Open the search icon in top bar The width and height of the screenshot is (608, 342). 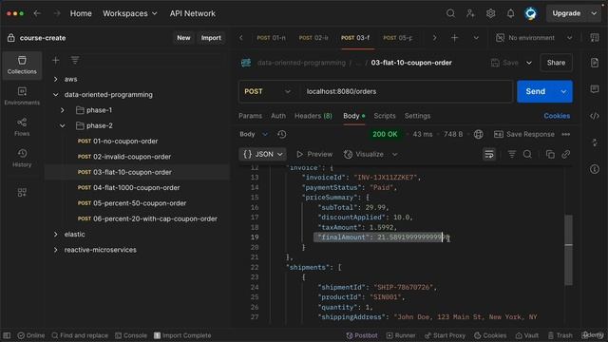(x=450, y=13)
